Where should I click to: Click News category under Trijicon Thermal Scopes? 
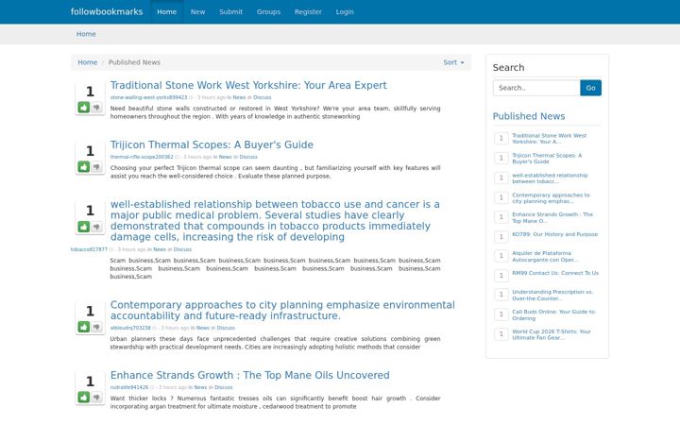point(225,157)
